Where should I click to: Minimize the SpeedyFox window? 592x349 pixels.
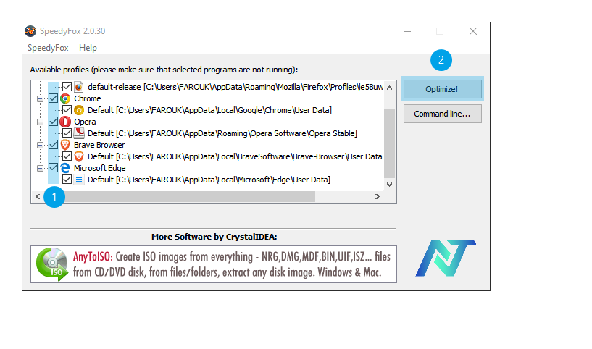[407, 31]
